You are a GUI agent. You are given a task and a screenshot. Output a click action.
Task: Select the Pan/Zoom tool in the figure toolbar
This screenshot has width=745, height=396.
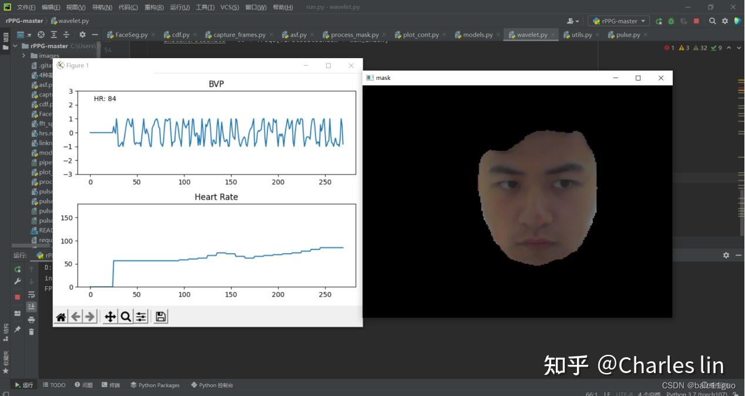pos(110,316)
